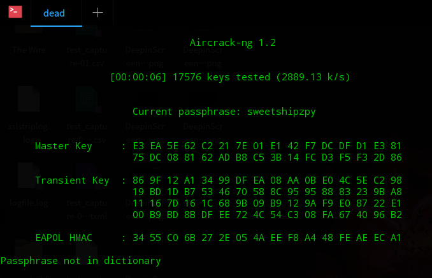
Task: Click the faint spreadsheet icon above test_capture csv
Action: [87, 99]
